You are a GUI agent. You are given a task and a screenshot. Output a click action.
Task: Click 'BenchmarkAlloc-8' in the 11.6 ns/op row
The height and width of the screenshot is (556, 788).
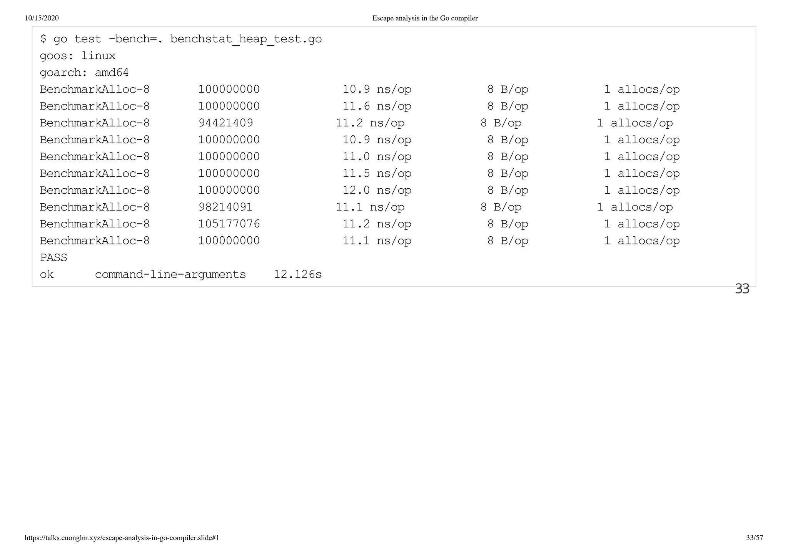click(95, 106)
